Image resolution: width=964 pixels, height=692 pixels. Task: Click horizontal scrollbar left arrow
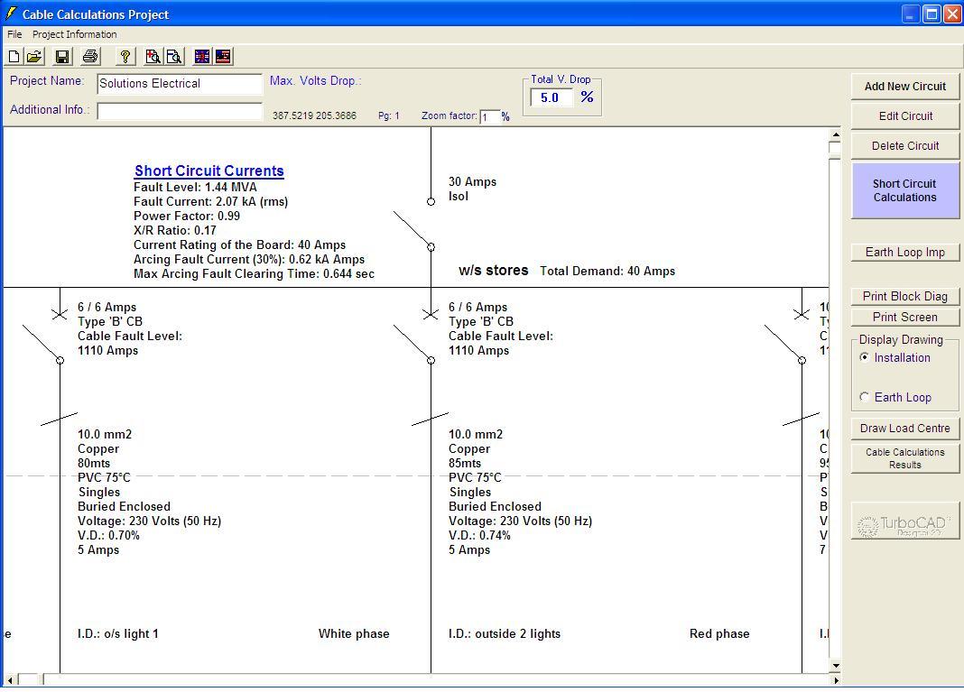10,680
